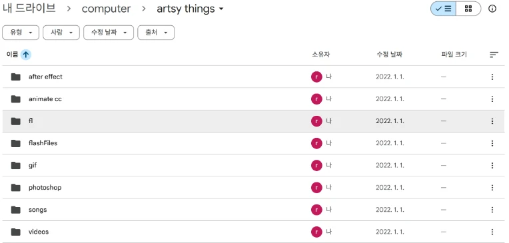Click the photoshop folder icon
Viewport: 509px width, 243px height.
pos(15,188)
